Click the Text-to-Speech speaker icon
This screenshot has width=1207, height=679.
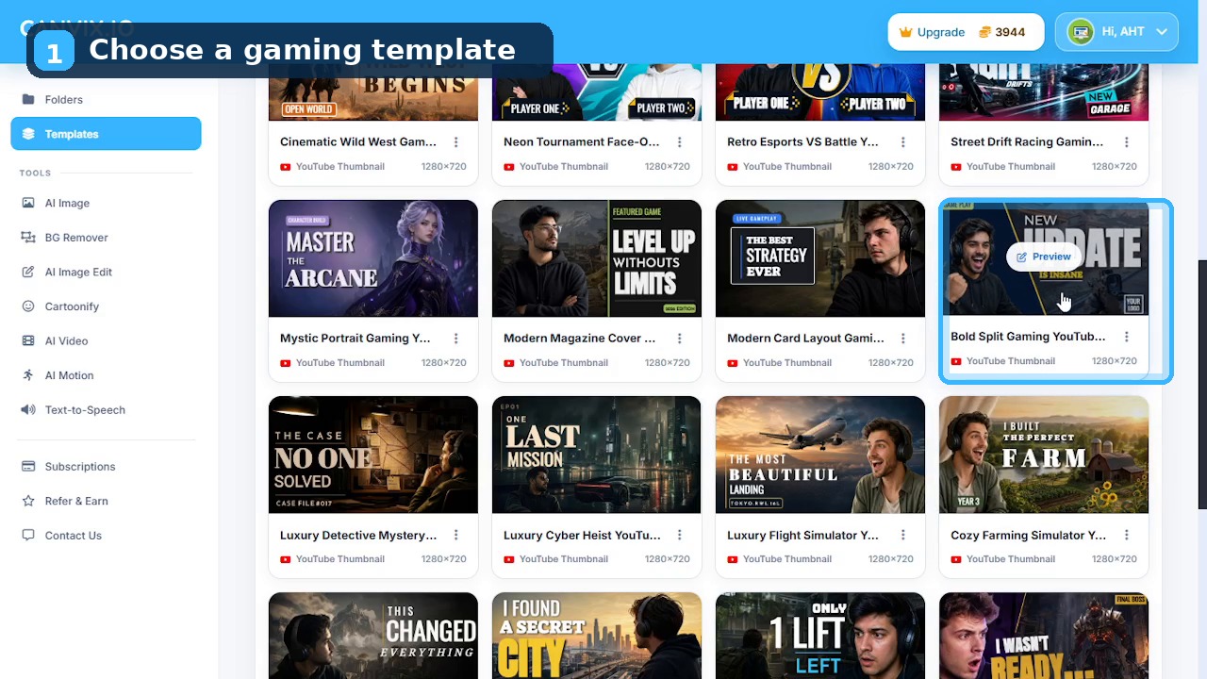pos(28,409)
